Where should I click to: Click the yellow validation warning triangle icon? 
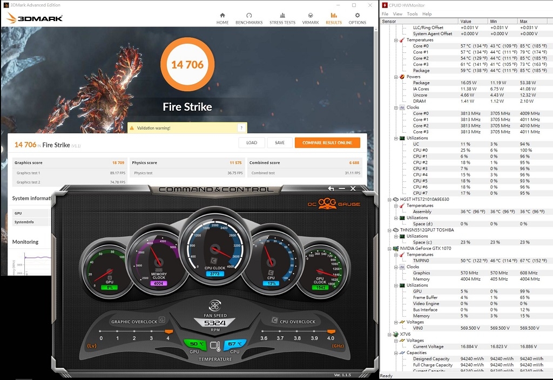pos(132,128)
